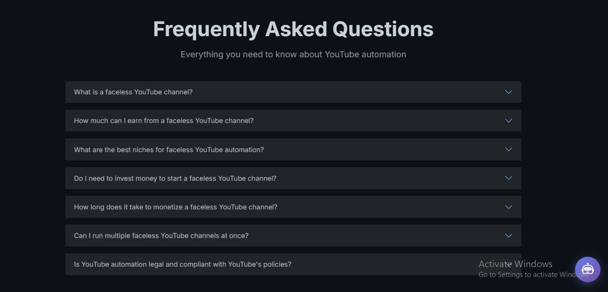Expand the 'What is a faceless YouTube channel?' chevron
608x292 pixels.
point(508,92)
